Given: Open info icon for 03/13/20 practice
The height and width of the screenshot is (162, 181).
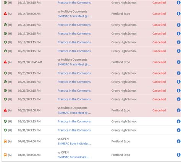Looking at the screenshot, I should (179, 3).
